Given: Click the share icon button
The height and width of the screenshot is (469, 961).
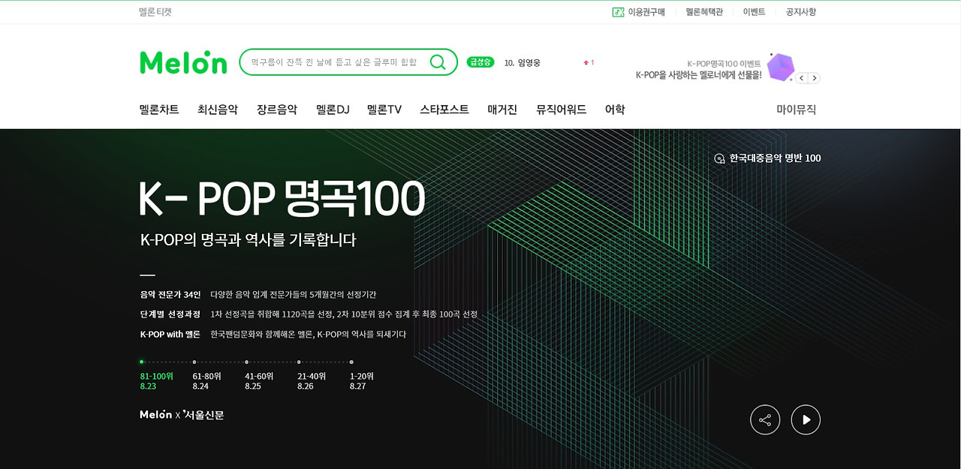Looking at the screenshot, I should click(x=765, y=419).
